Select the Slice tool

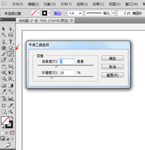click(x=11, y=105)
